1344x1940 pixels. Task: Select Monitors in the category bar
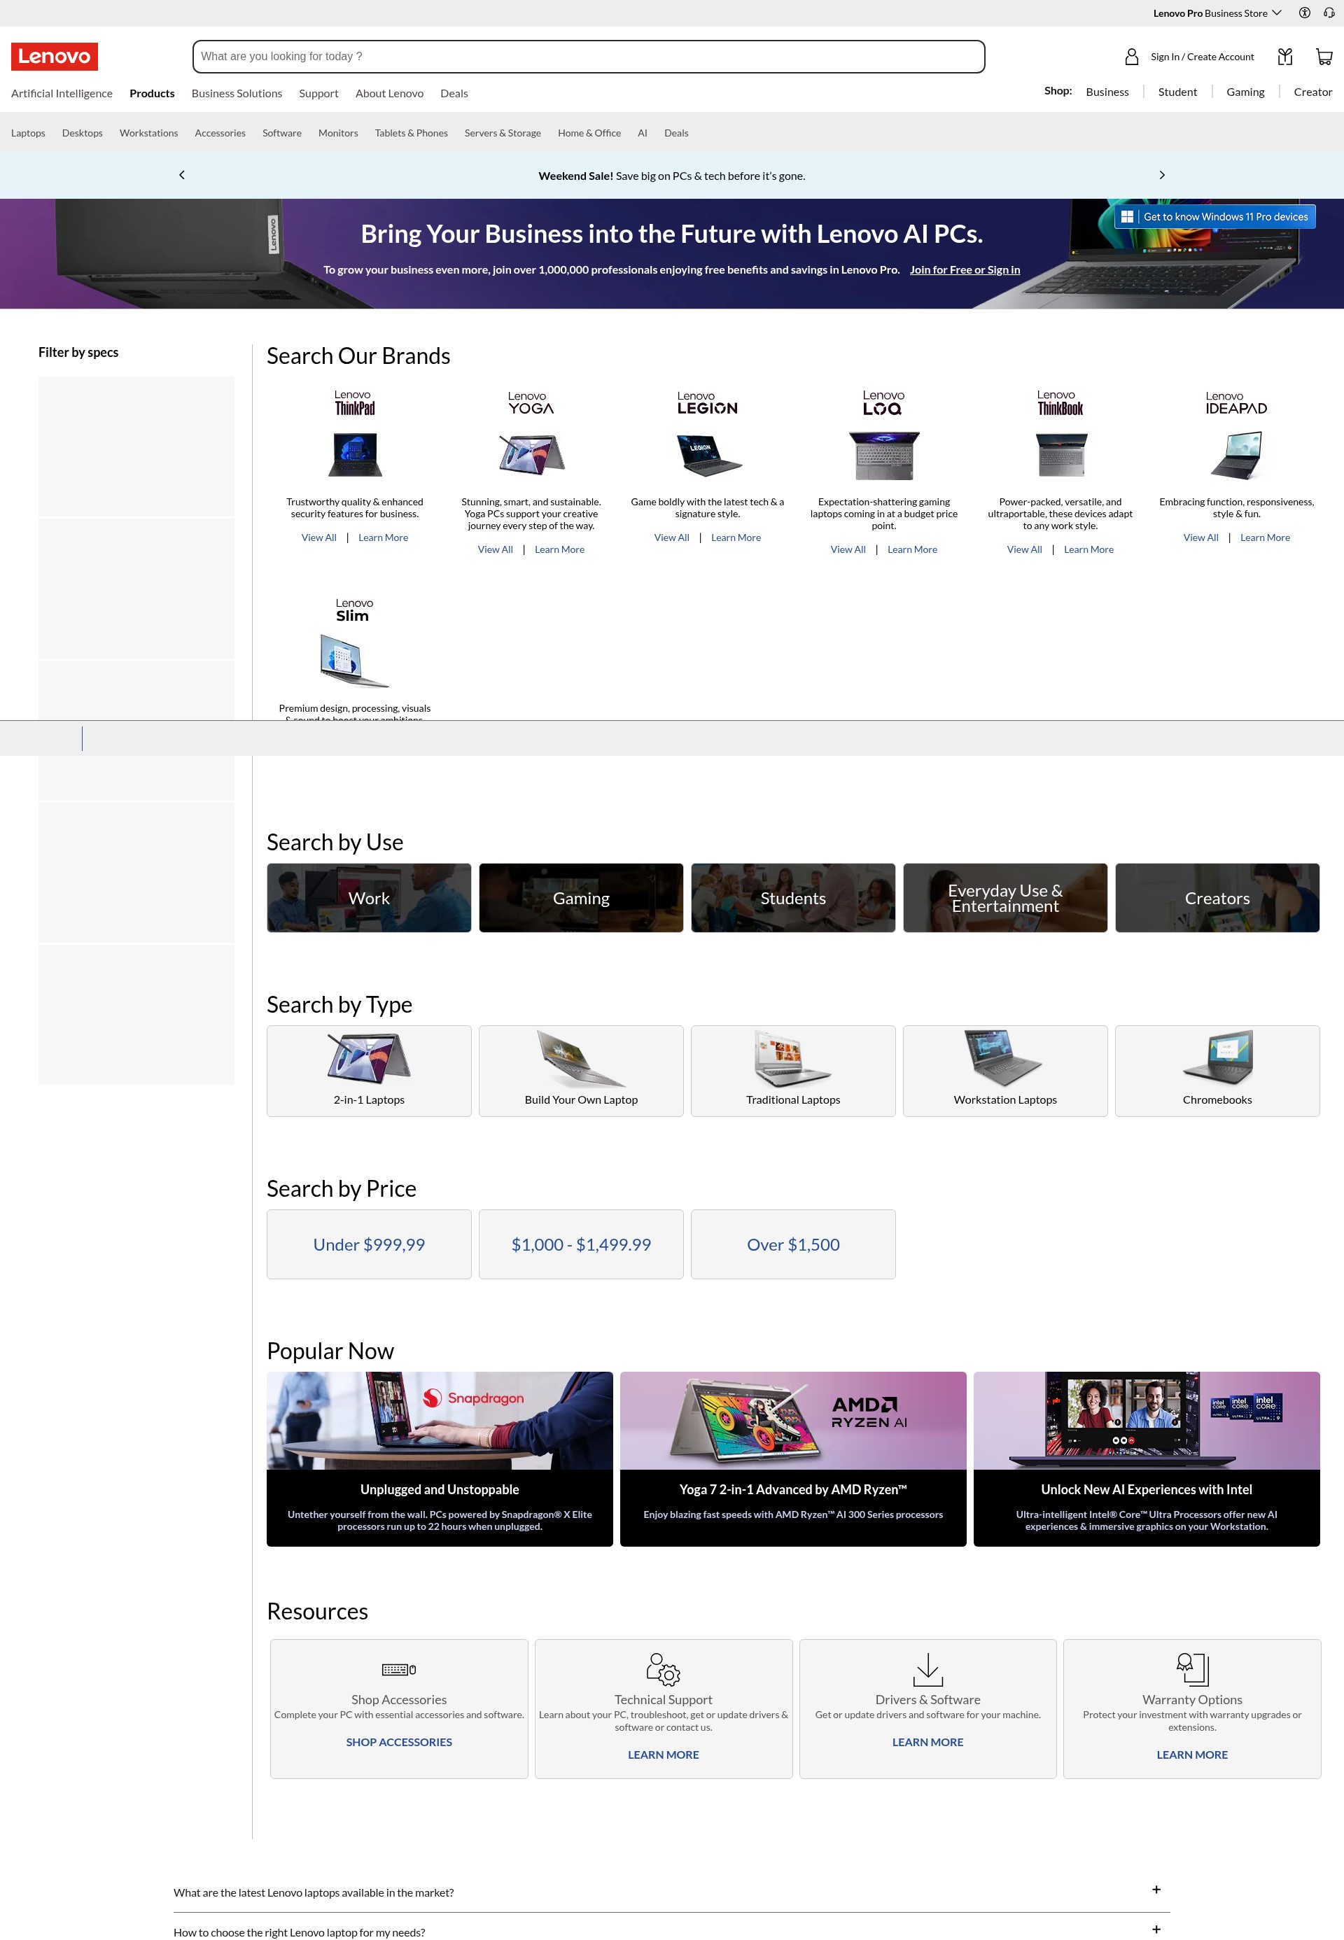click(337, 133)
